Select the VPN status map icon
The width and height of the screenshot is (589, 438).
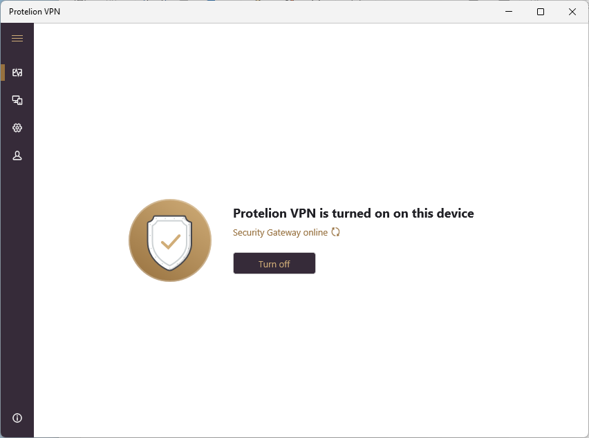pyautogui.click(x=17, y=73)
